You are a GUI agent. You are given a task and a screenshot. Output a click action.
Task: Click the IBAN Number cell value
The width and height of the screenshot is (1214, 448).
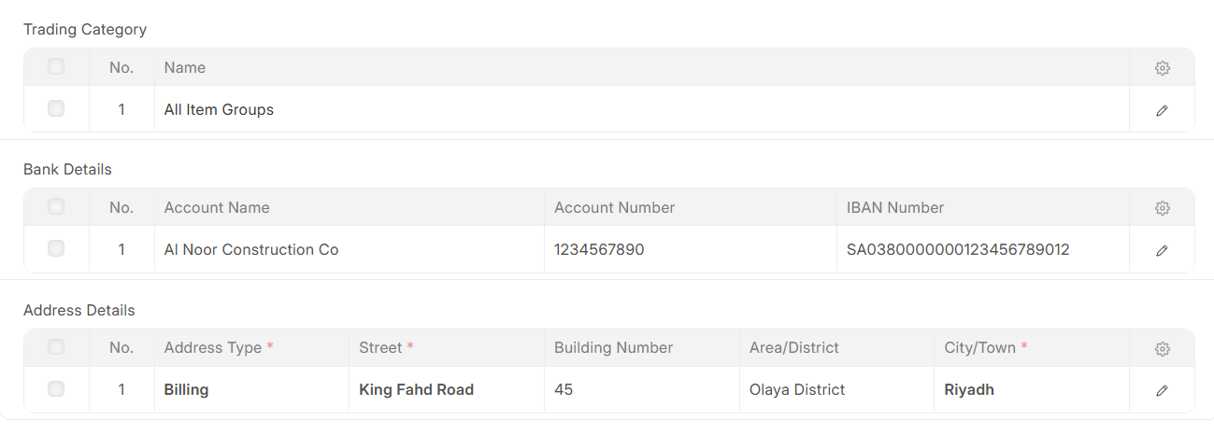(x=957, y=249)
